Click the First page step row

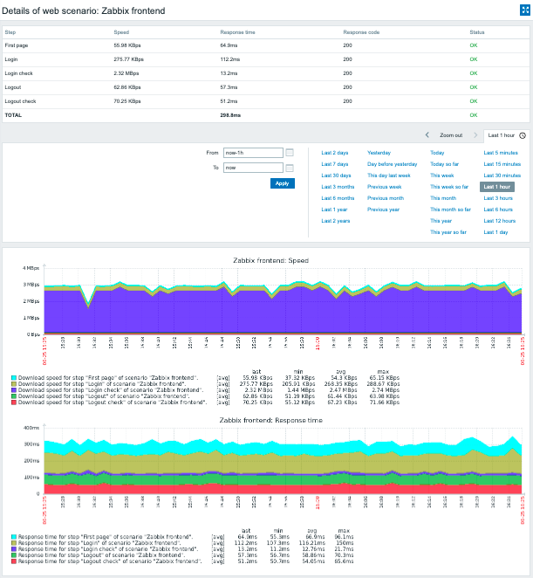click(266, 45)
